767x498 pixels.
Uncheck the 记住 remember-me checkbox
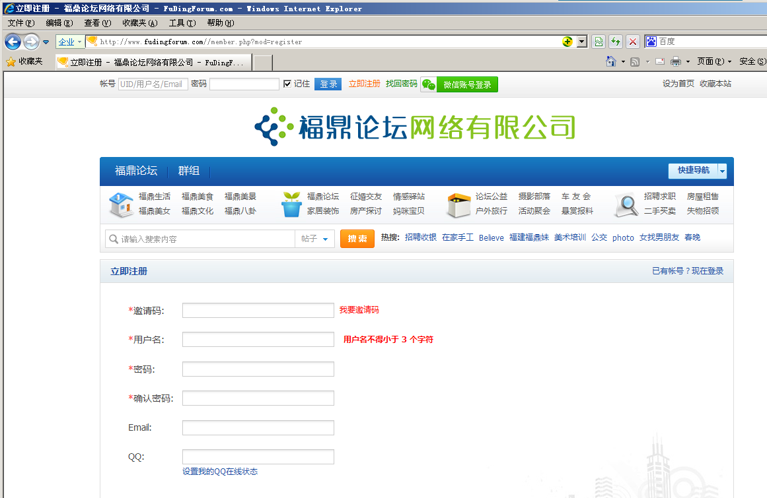(287, 84)
